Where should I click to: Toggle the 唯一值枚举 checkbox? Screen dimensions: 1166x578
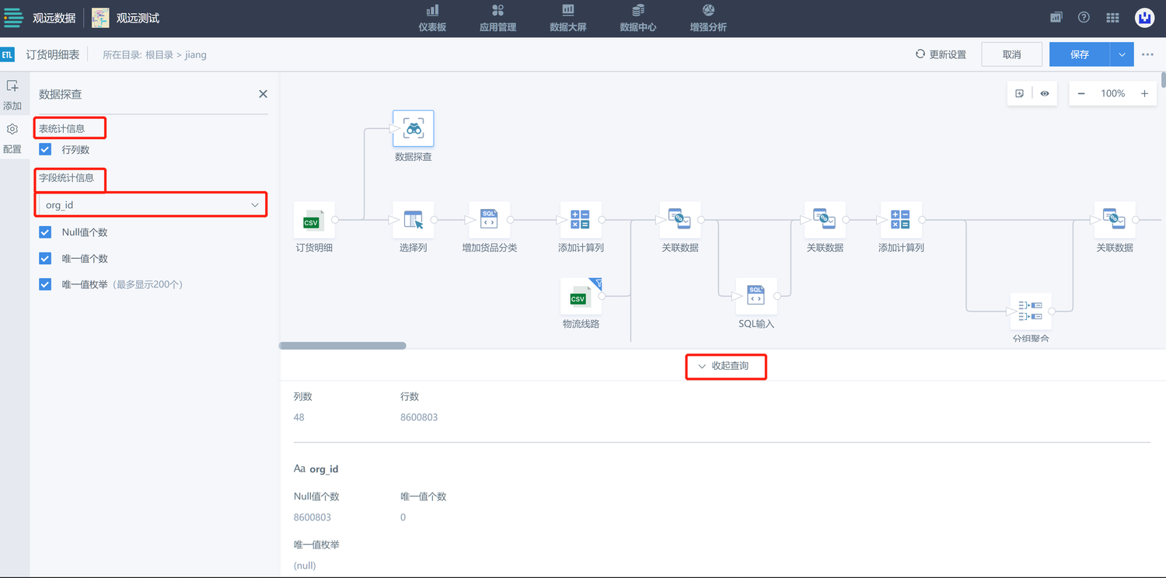point(45,284)
